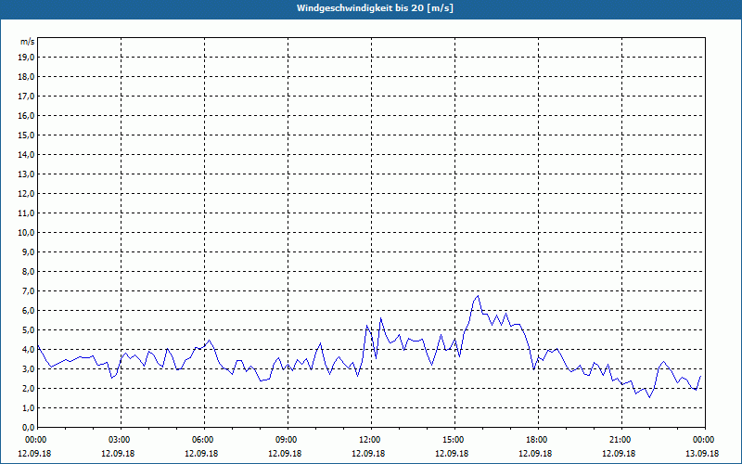
Task: Click the '00:00' time label above 12.09.18
Action: point(35,440)
